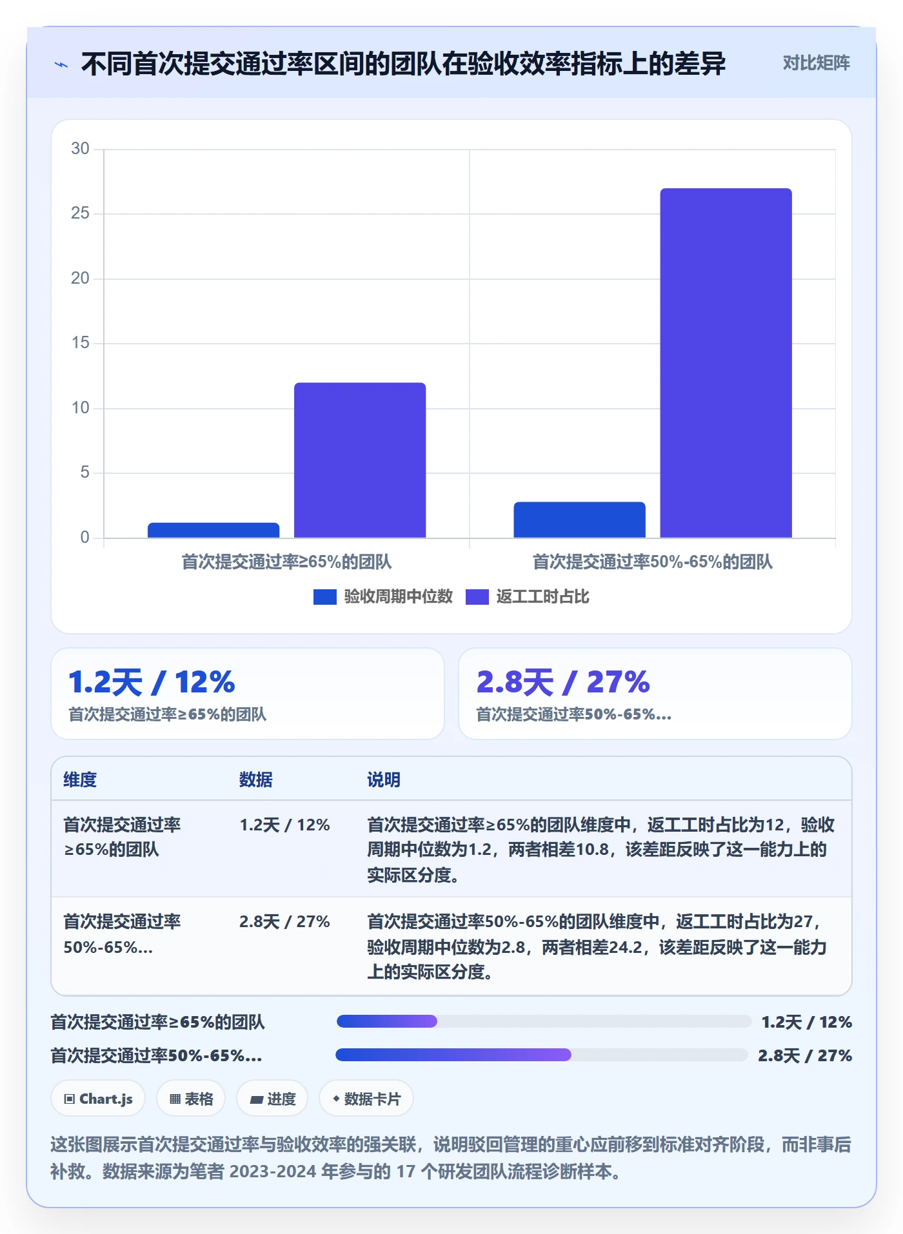Screen dimensions: 903x1234
Task: Click the grid icon in 表格 chip
Action: [175, 1099]
